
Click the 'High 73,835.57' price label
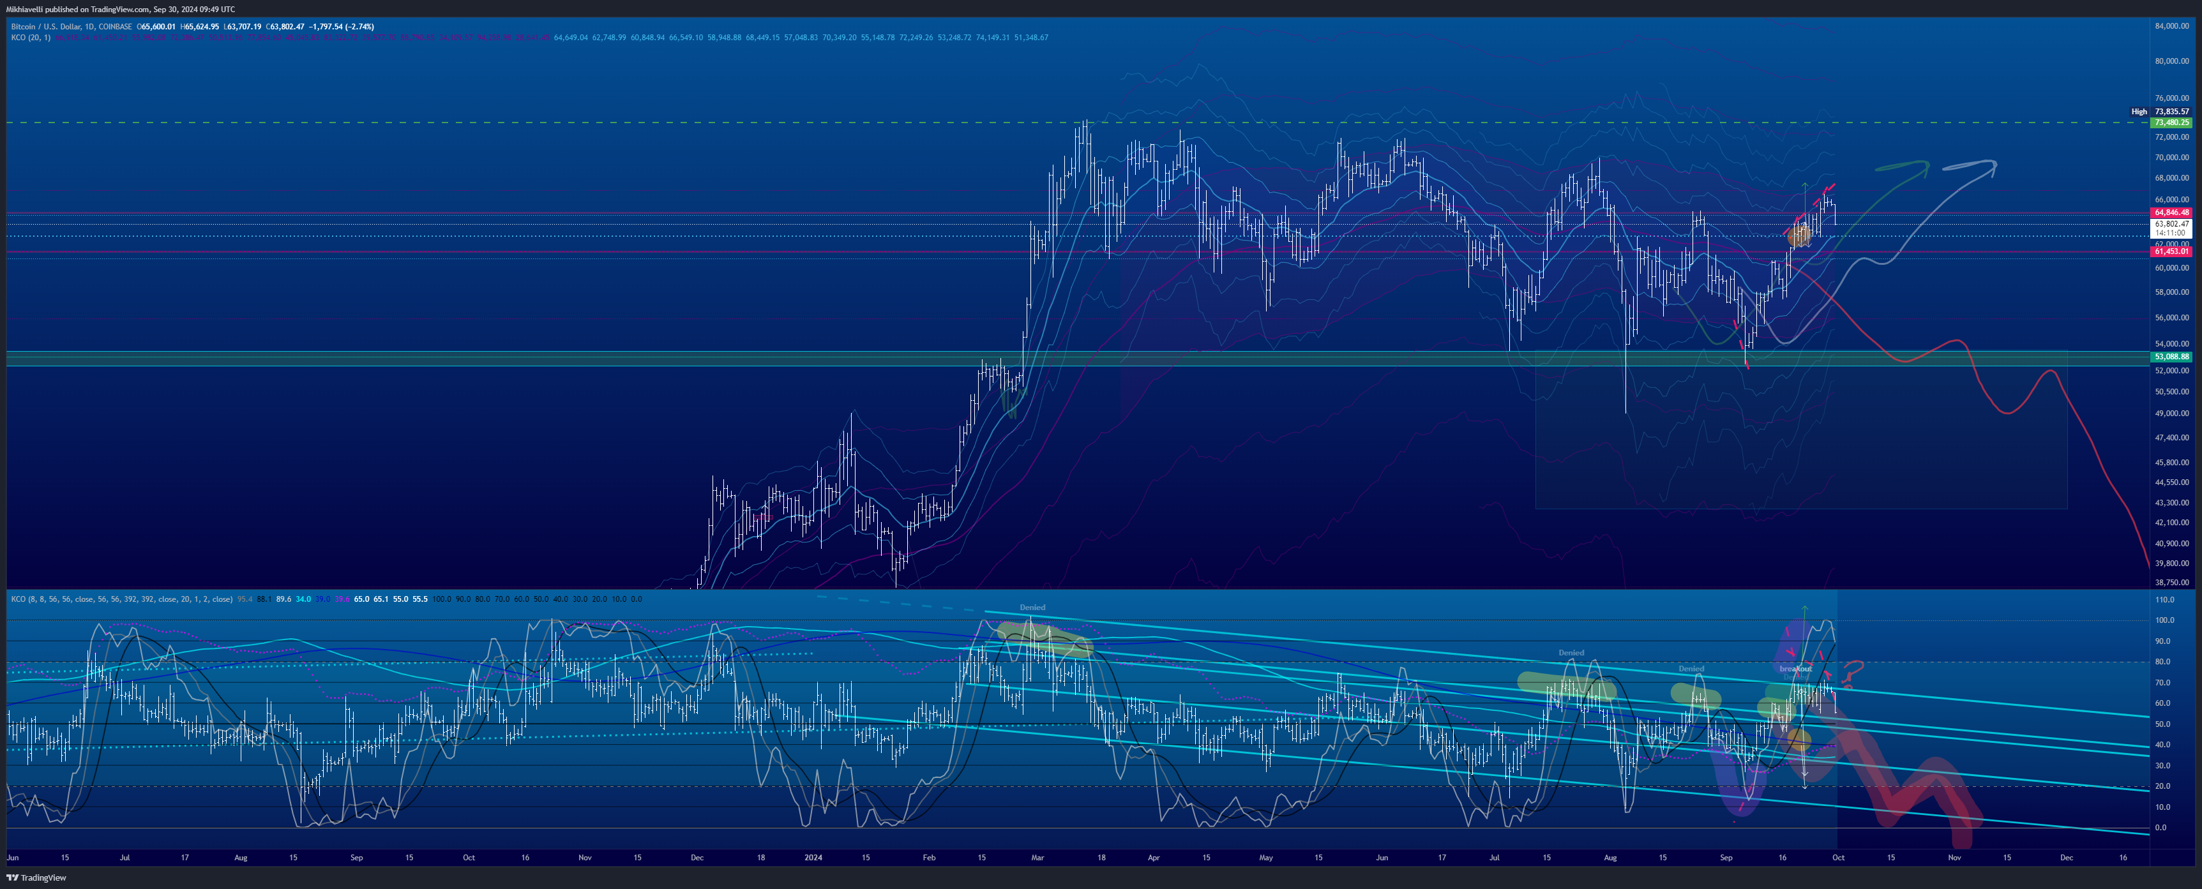2160,112
